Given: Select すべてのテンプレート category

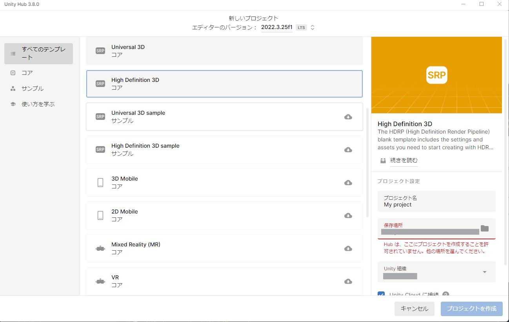Looking at the screenshot, I should click(x=38, y=54).
